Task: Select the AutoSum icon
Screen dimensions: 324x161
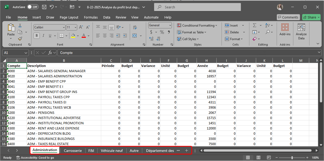Action: click(x=255, y=25)
